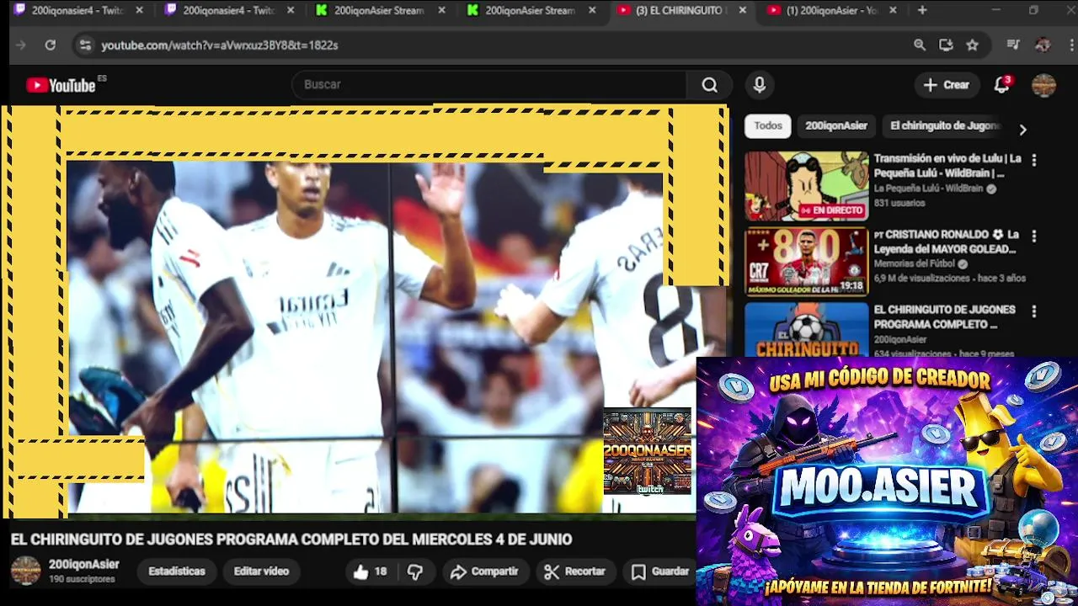
Task: Open the YouTube account avatar menu
Action: [x=1043, y=85]
